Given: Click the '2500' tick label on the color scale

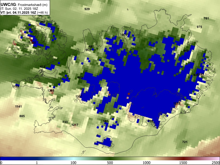Looking at the screenshot, I should click(216, 163).
